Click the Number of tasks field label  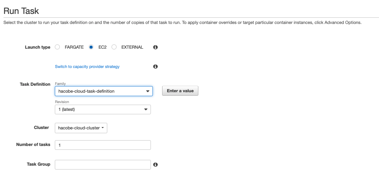[x=33, y=145]
